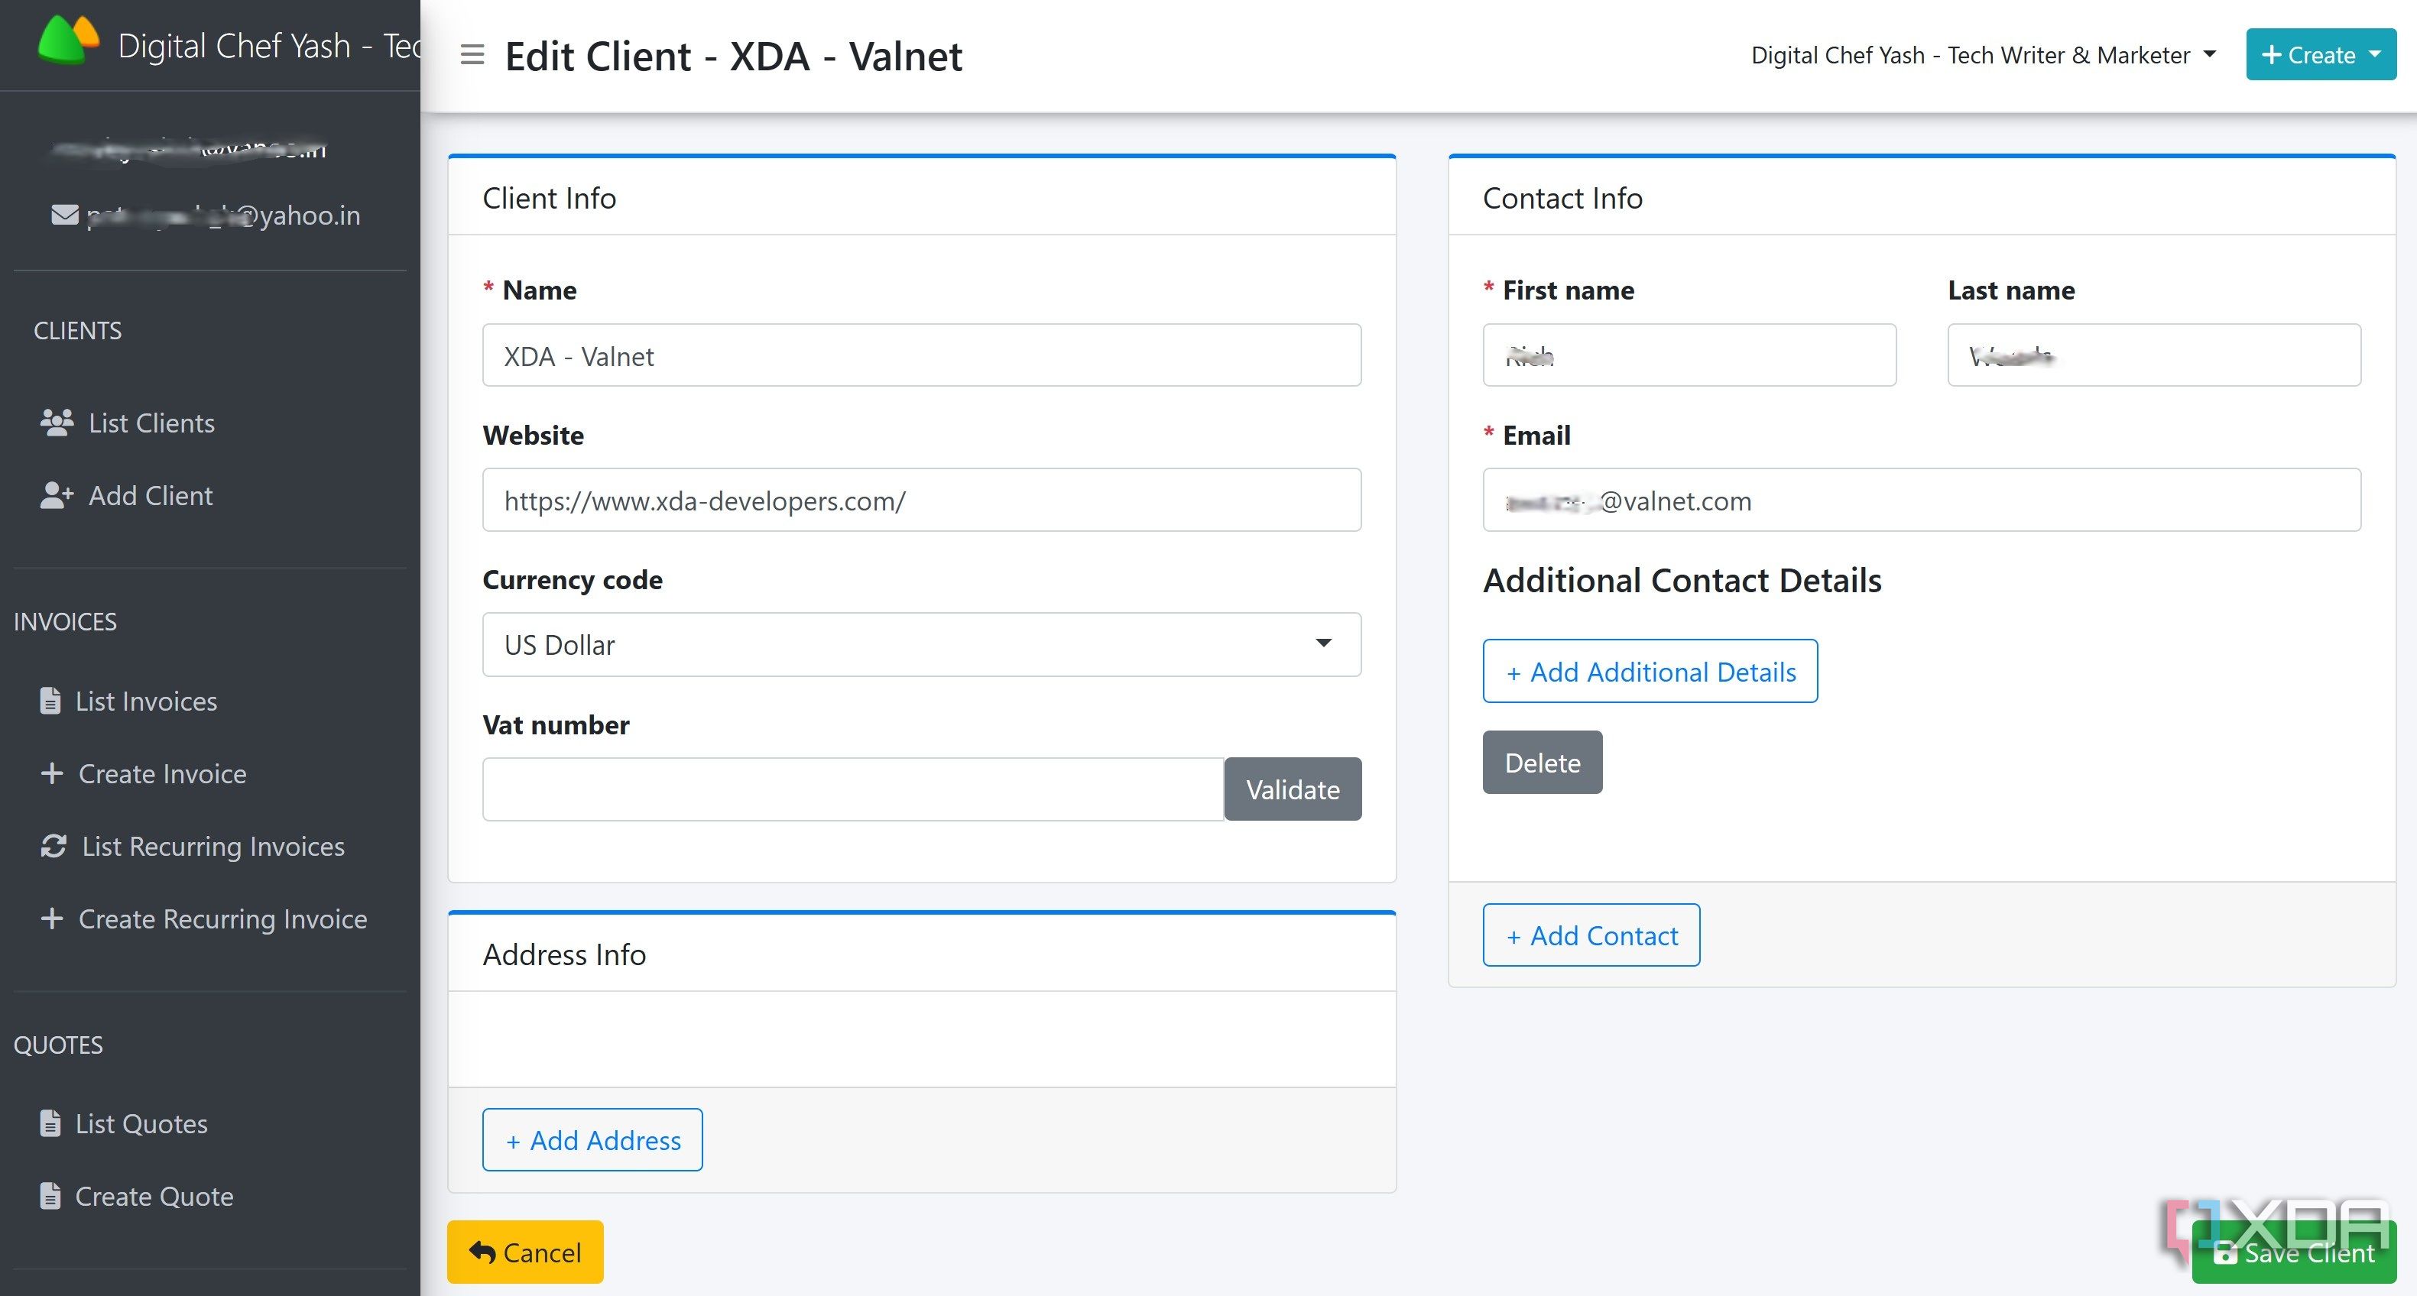
Task: Delete the contact with Delete button
Action: pos(1542,761)
